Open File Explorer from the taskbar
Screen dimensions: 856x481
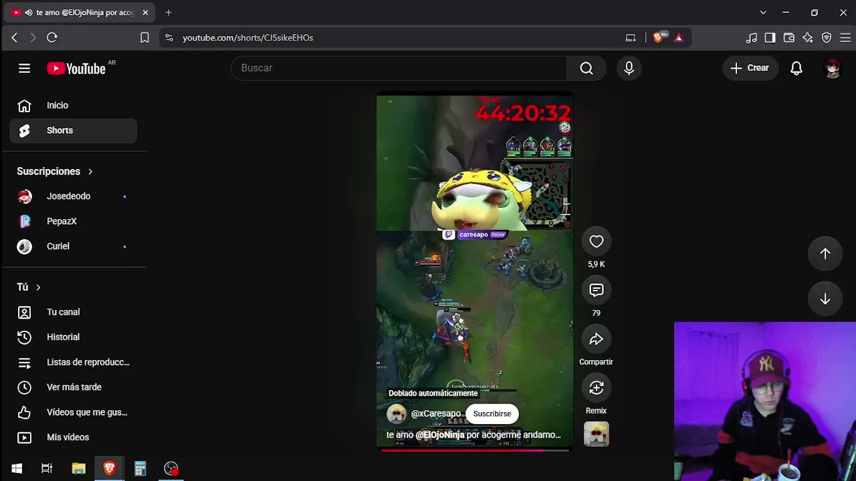click(79, 468)
